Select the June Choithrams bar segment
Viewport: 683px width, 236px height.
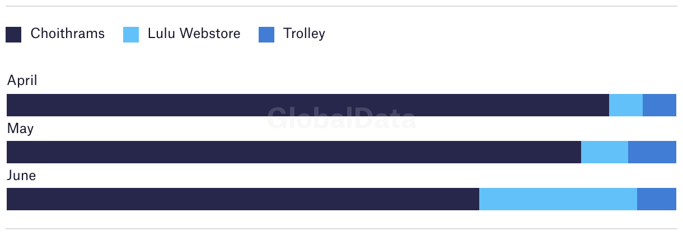(x=243, y=199)
